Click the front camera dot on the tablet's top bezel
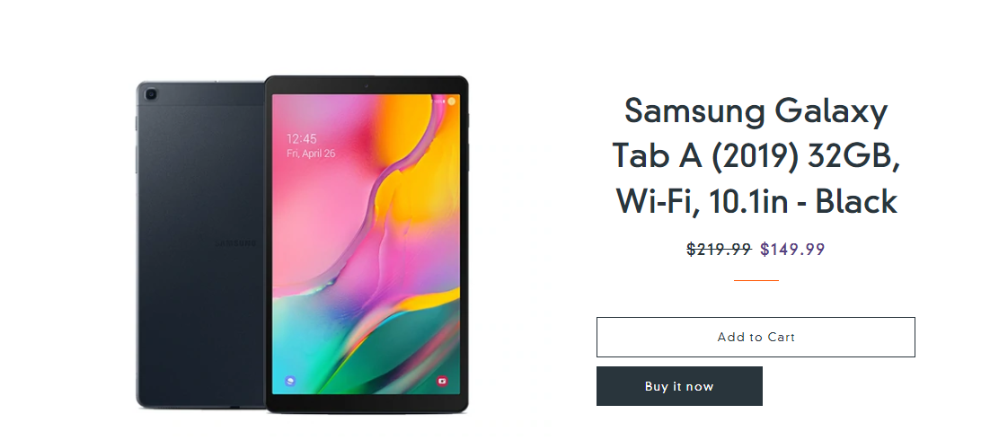The width and height of the screenshot is (990, 440). pyautogui.click(x=367, y=85)
